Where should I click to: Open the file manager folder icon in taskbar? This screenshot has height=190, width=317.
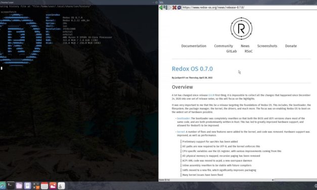[19, 185]
